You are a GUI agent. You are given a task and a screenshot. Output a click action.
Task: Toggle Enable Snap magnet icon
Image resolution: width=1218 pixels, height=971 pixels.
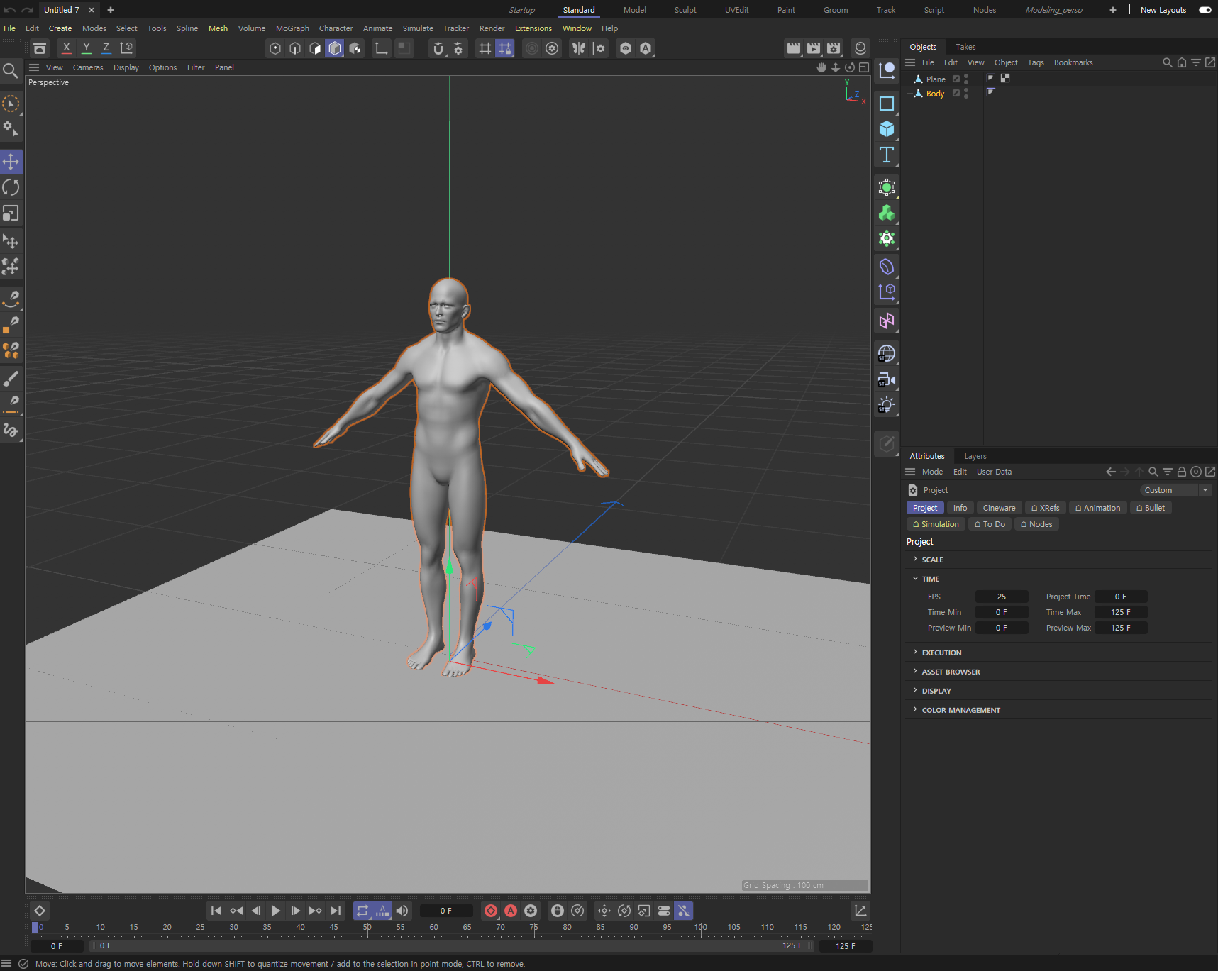[438, 48]
